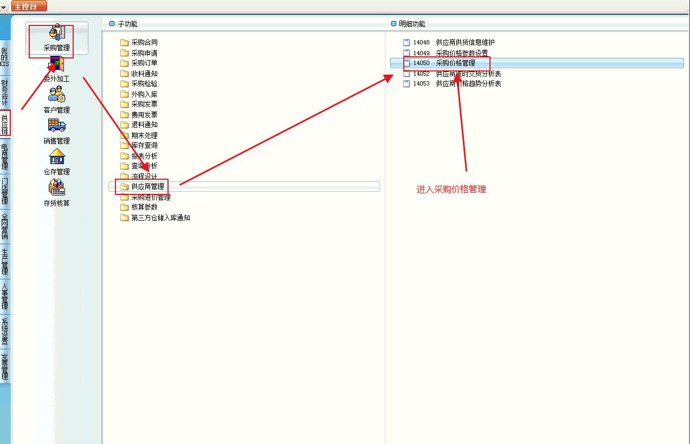This screenshot has height=444, width=690.
Task: Select the 采购合同 folder
Action: point(139,42)
